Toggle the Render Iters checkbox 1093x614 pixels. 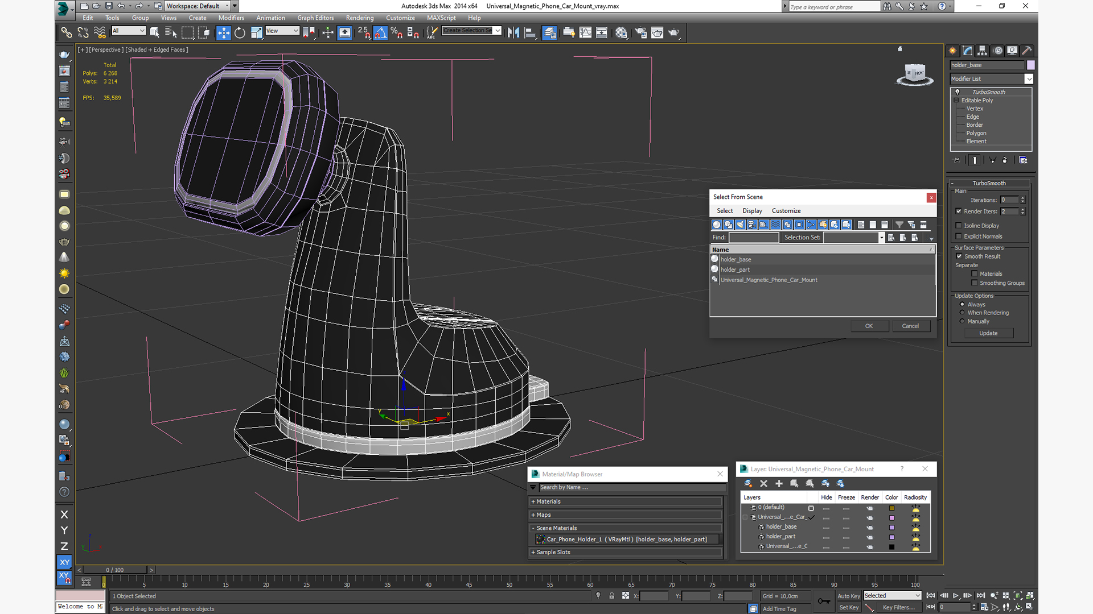point(959,211)
